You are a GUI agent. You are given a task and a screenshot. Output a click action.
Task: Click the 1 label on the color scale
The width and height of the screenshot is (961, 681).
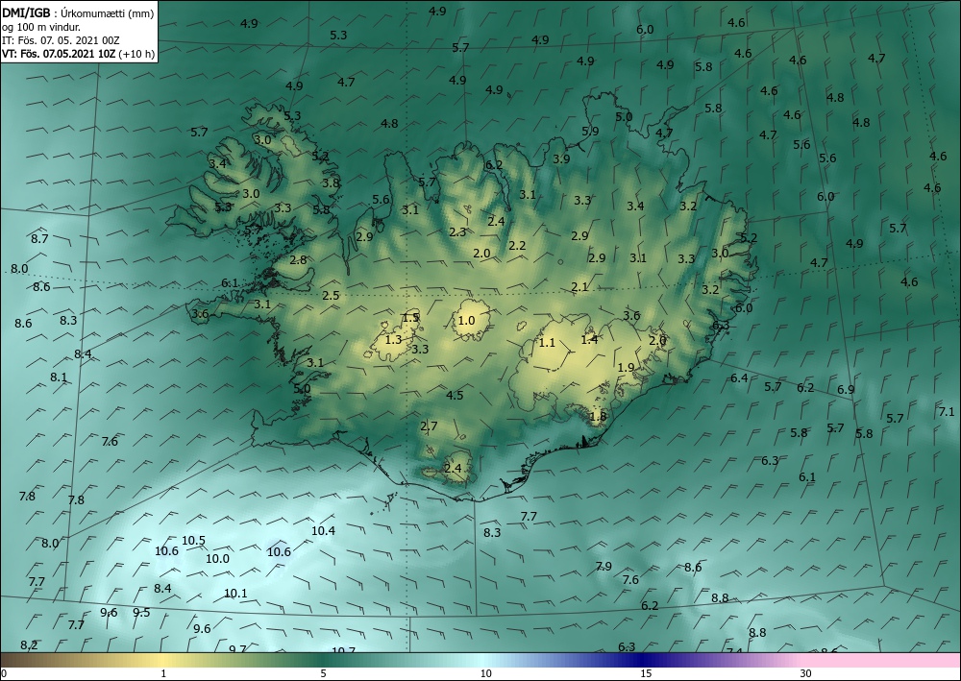163,673
